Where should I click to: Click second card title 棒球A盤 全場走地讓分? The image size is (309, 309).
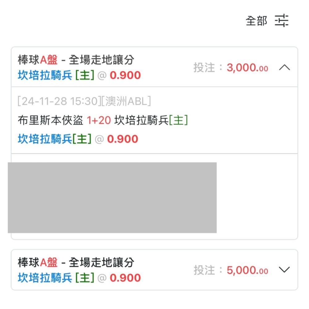click(76, 262)
